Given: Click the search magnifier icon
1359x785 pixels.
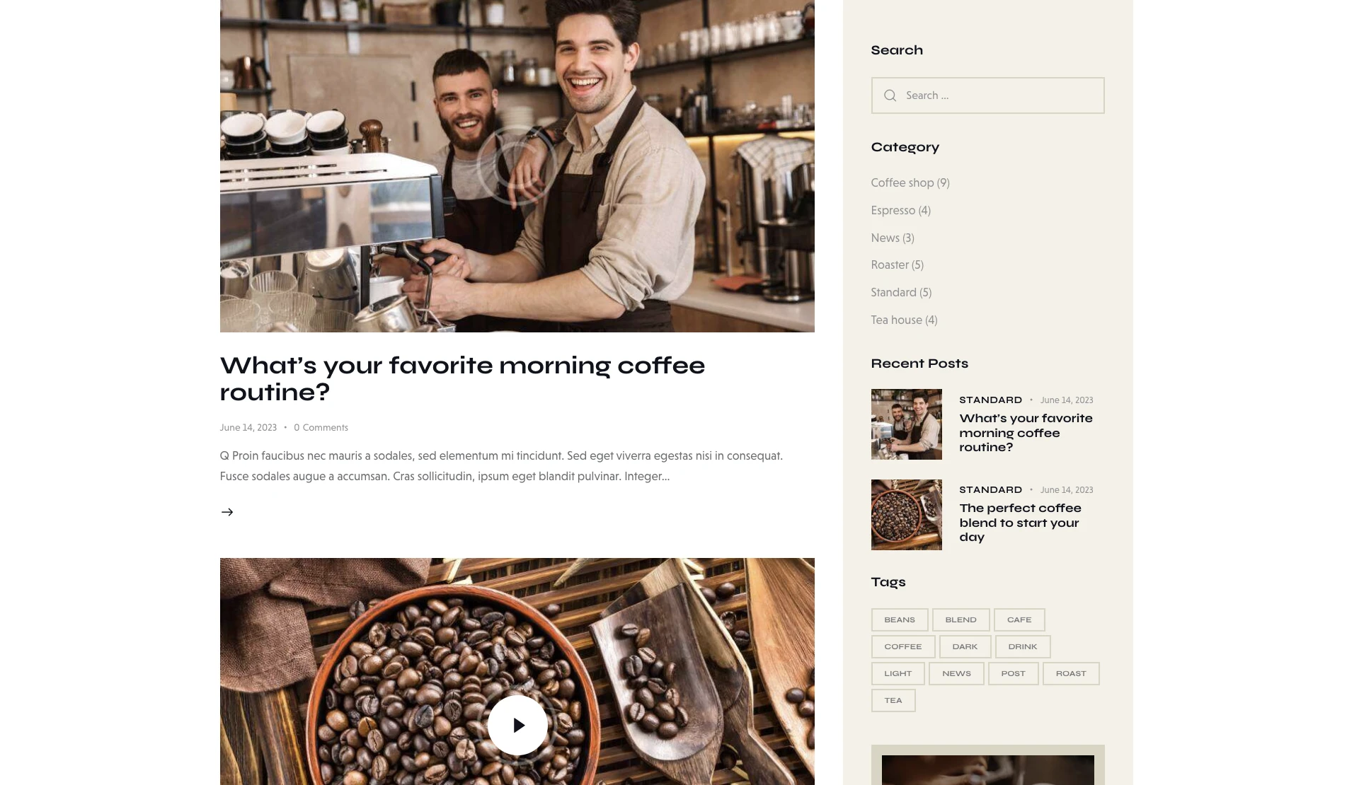Looking at the screenshot, I should tap(890, 95).
